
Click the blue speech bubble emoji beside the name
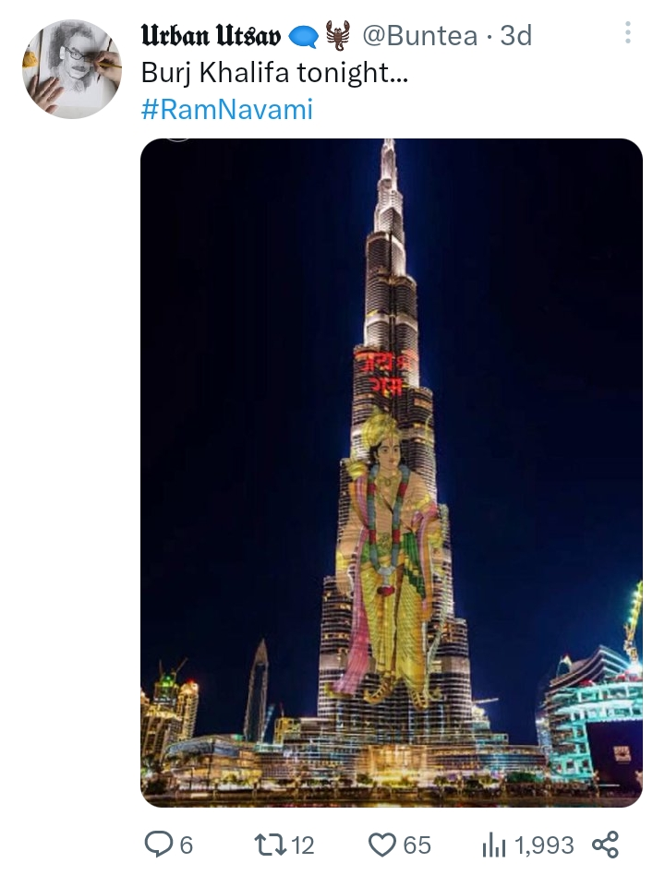pos(303,37)
